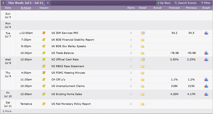Screen dimensions: 213x114
Task: Go to previous week arrow
Action: (x=3, y=3)
